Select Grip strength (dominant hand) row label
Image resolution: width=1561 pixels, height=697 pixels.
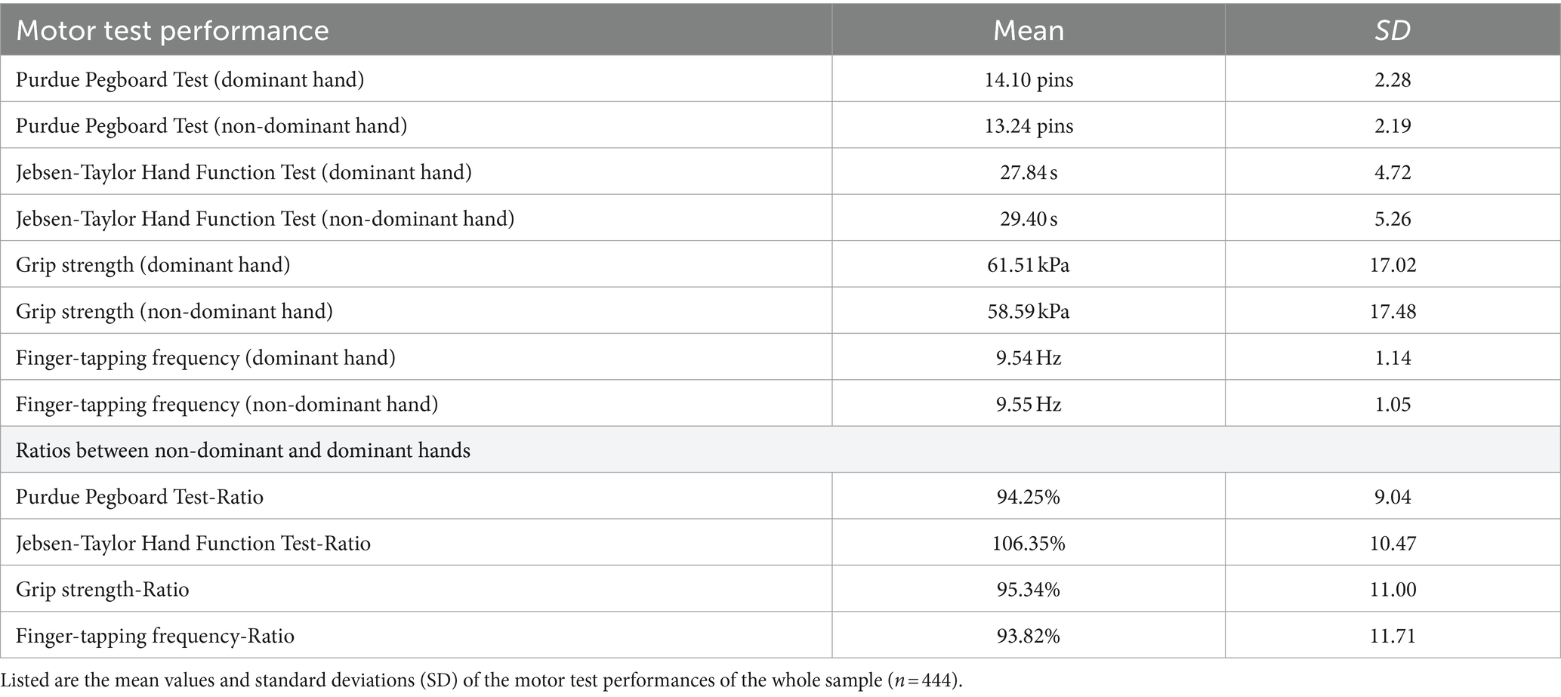(153, 265)
